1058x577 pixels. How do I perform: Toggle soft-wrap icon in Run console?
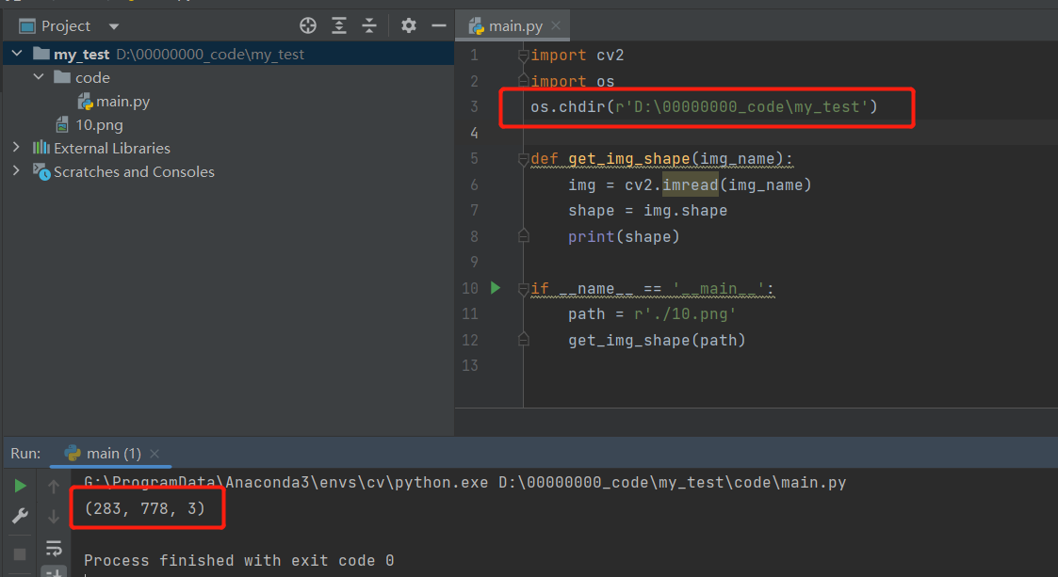point(54,547)
